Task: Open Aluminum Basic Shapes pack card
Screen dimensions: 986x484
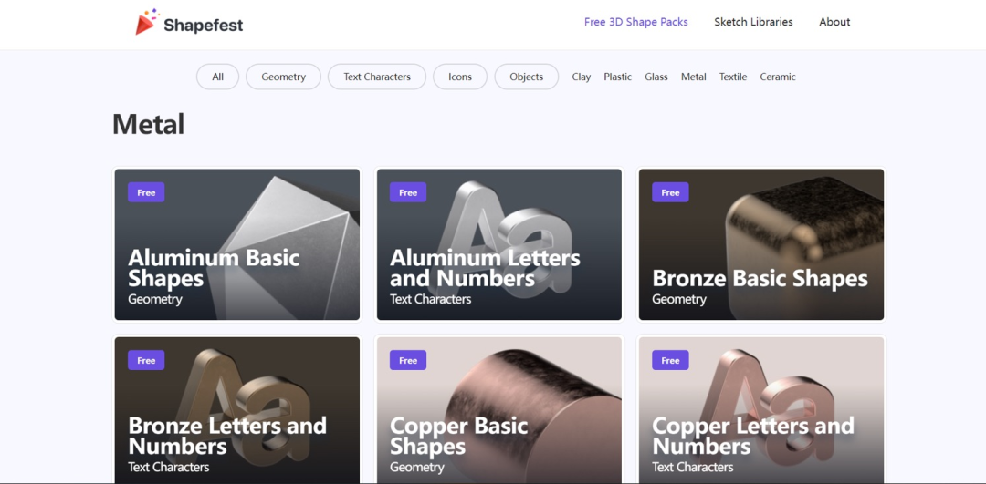Action: click(237, 244)
